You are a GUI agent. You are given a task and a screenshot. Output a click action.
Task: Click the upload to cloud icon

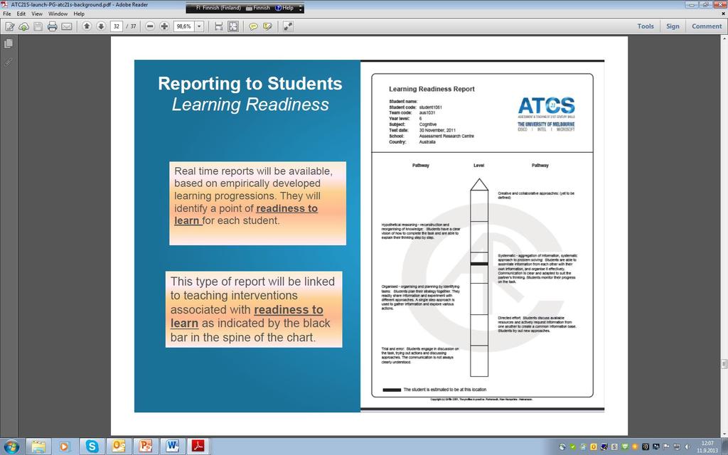click(23, 26)
